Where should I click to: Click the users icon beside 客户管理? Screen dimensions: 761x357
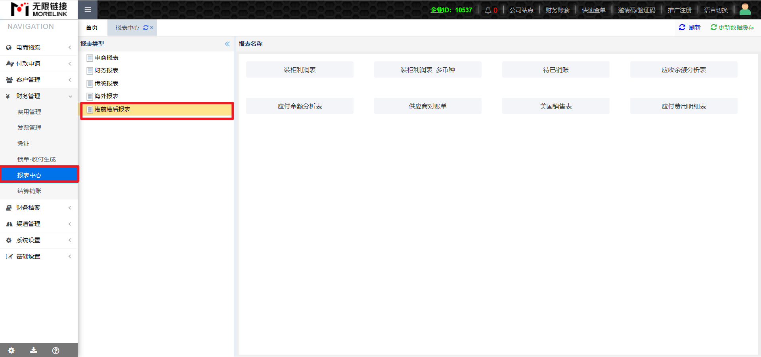pos(9,80)
